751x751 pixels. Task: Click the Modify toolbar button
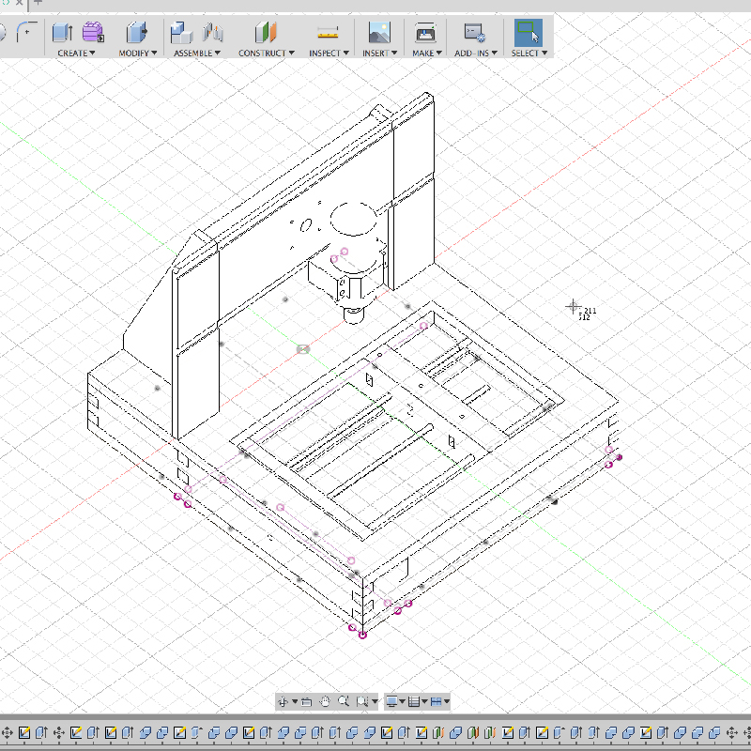(x=138, y=53)
